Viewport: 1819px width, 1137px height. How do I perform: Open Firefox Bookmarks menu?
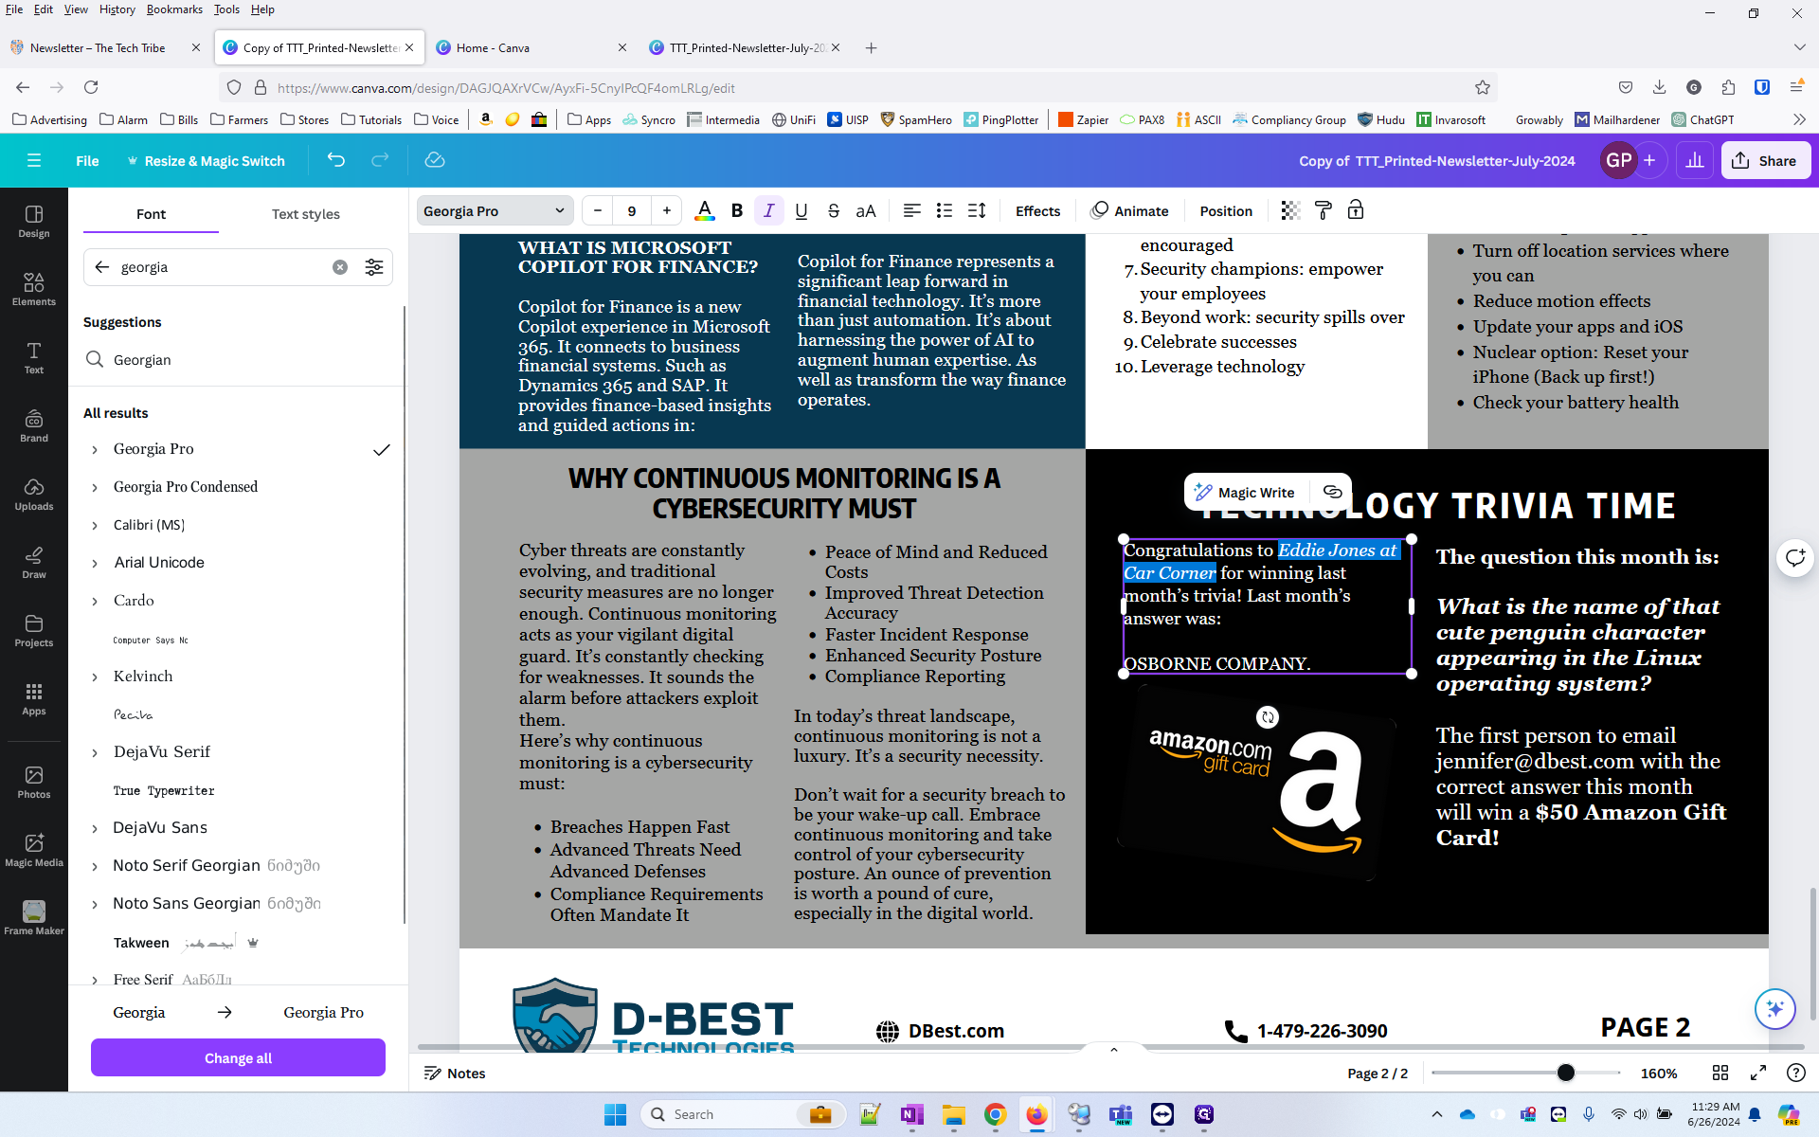click(174, 9)
